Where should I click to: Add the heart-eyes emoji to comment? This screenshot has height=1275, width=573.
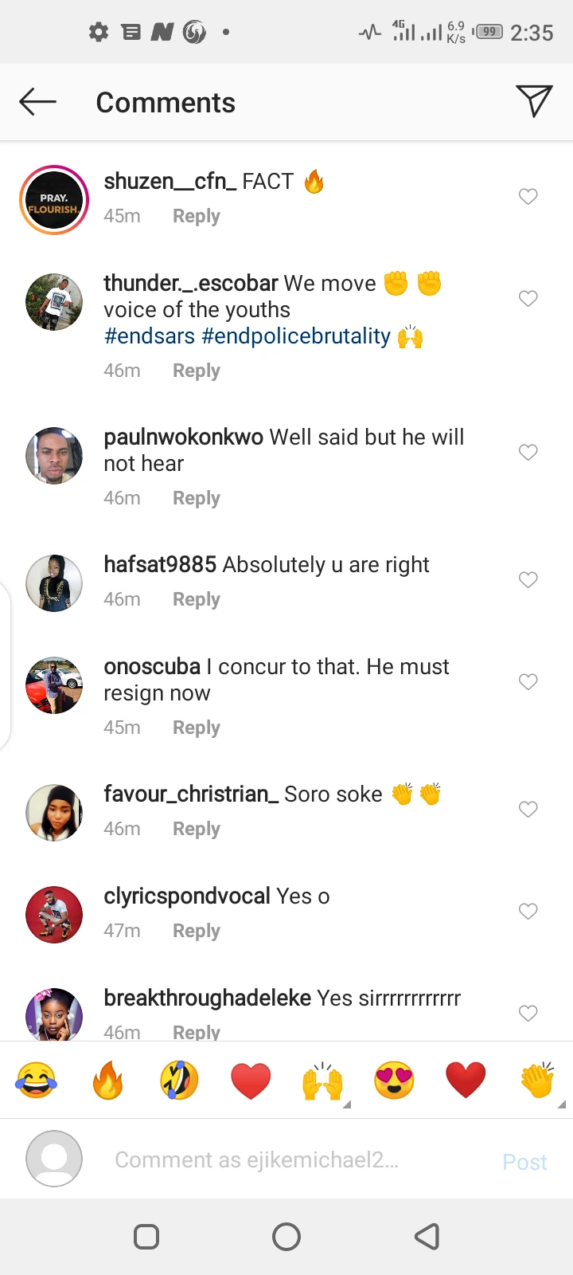point(394,1081)
